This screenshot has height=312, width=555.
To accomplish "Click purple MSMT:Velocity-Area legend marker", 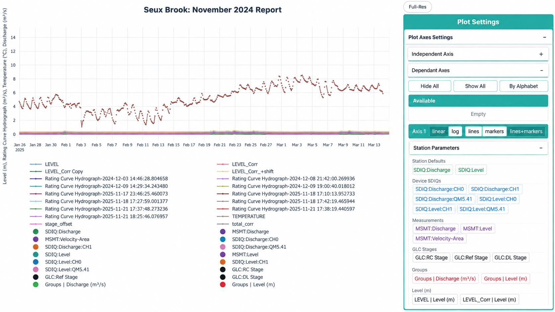I will (x=36, y=239).
